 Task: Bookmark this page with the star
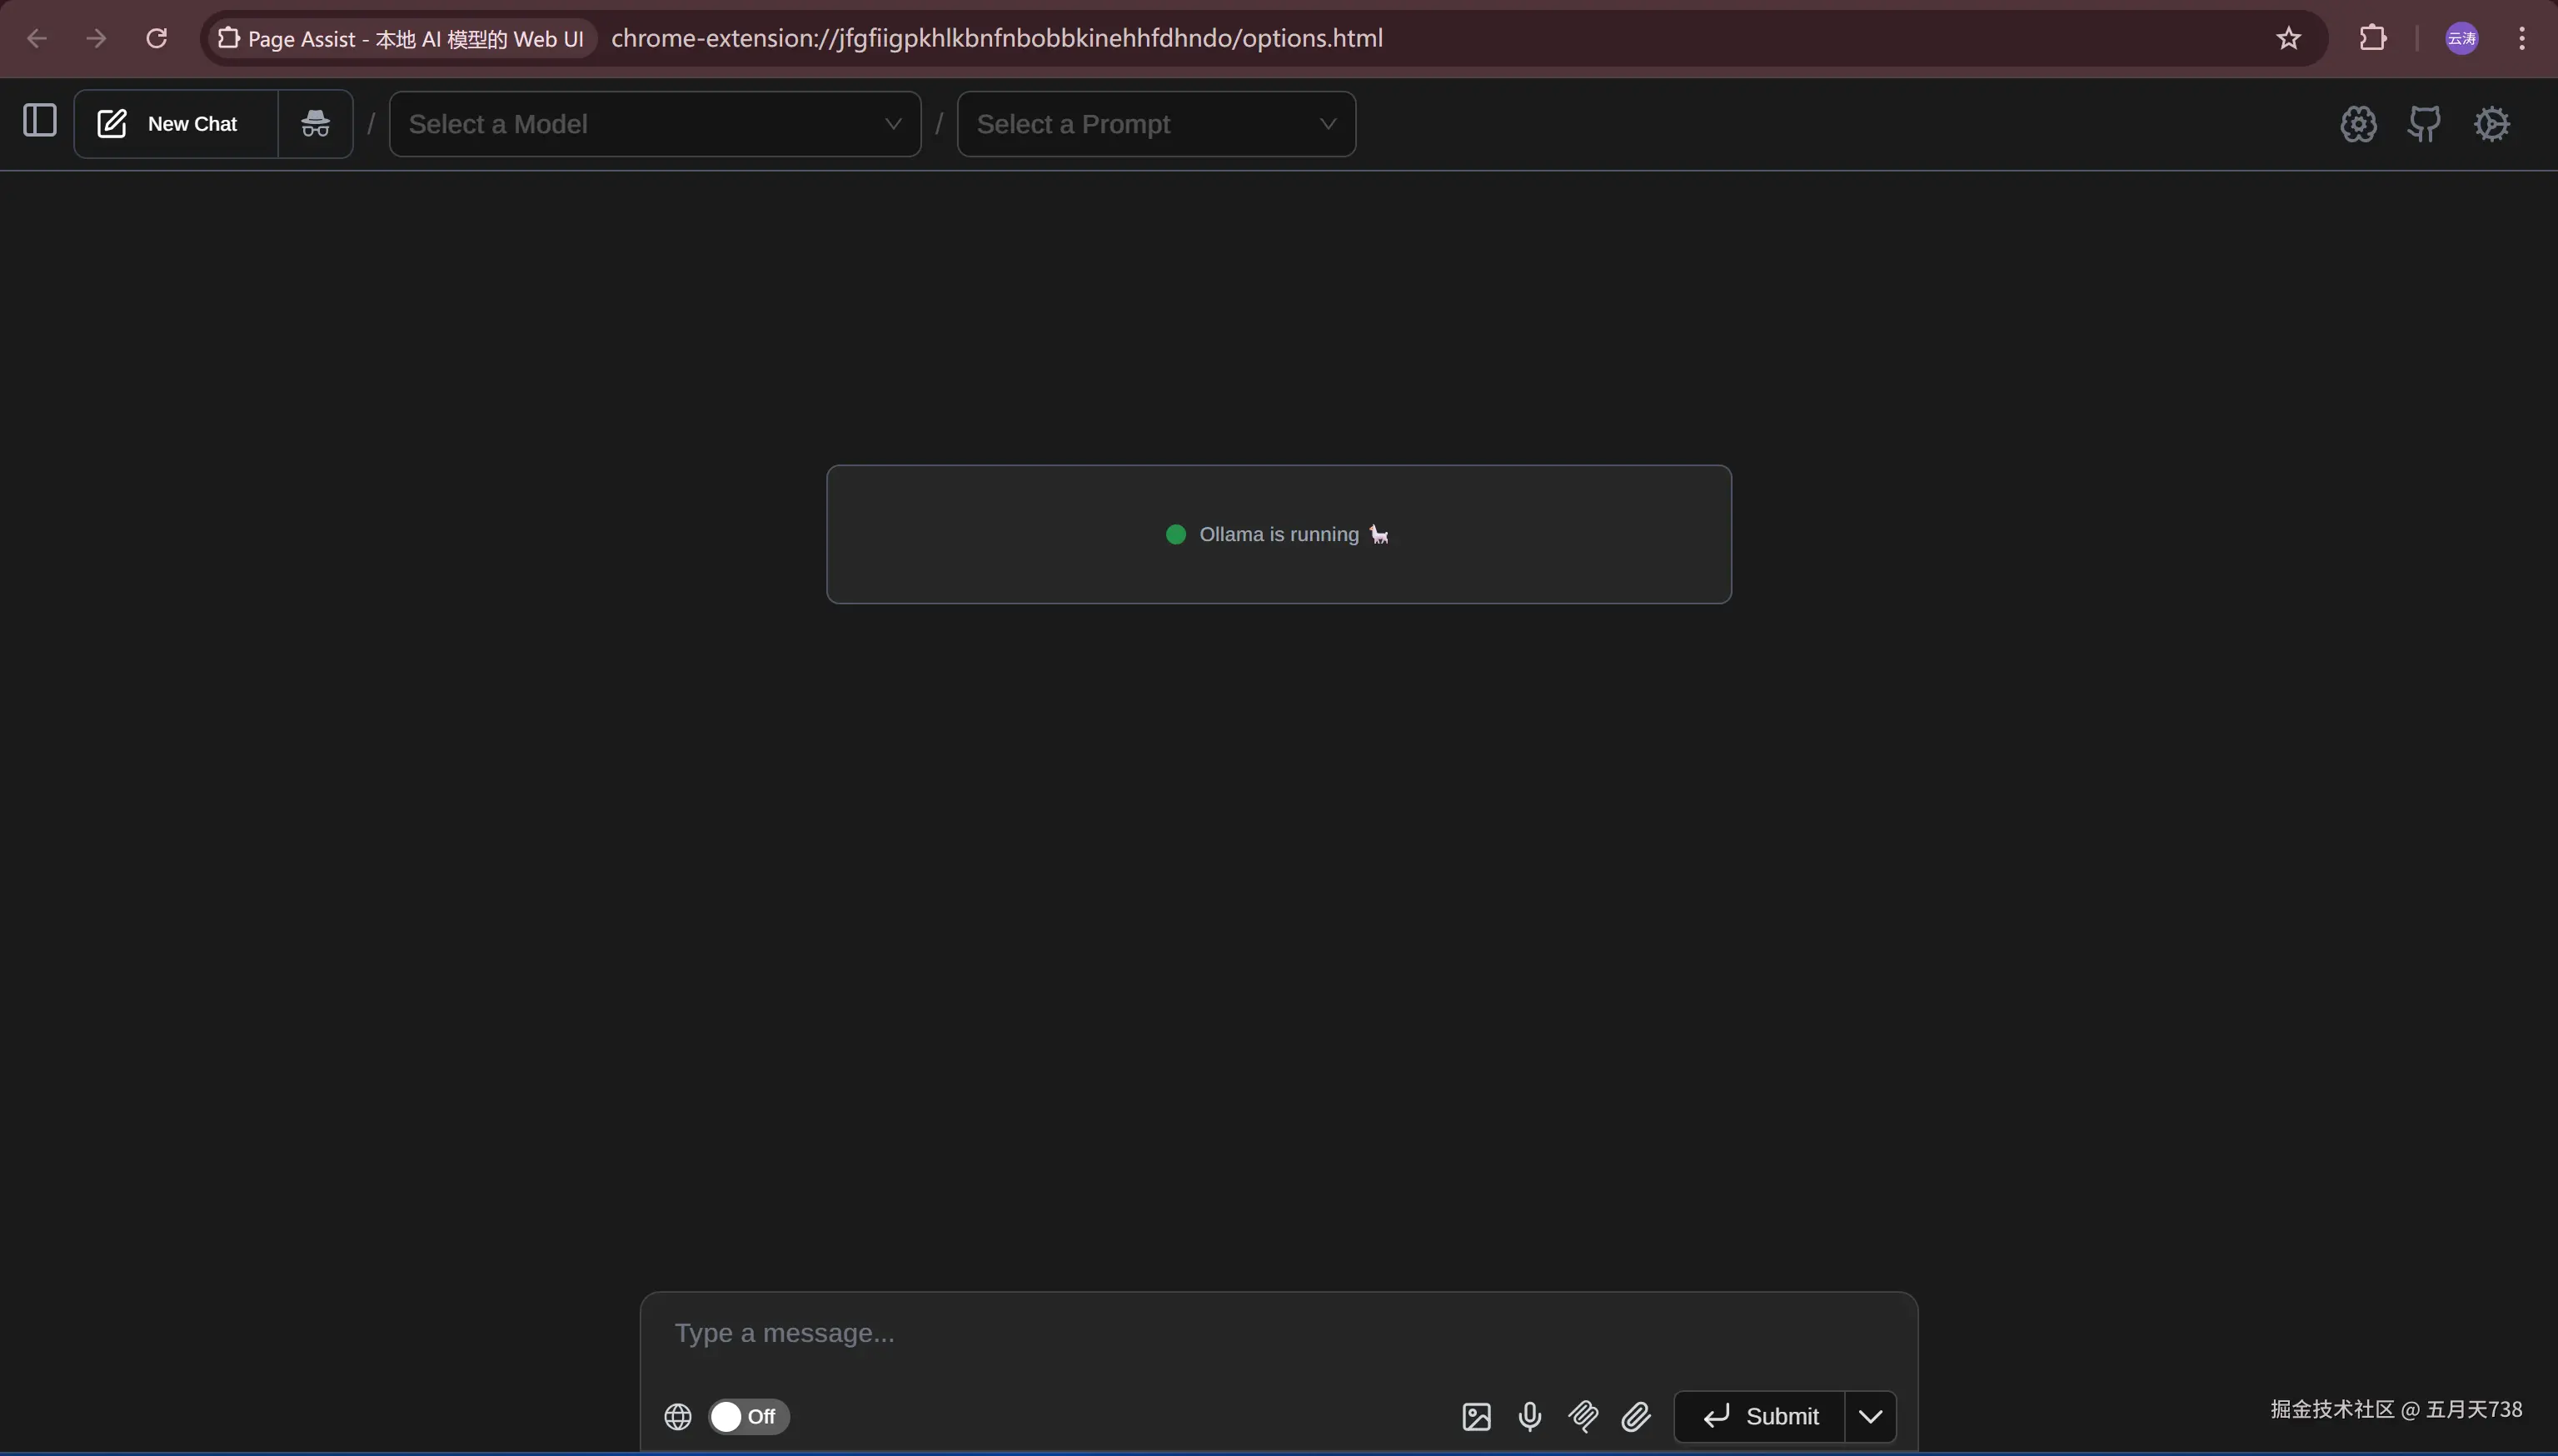click(x=2288, y=38)
